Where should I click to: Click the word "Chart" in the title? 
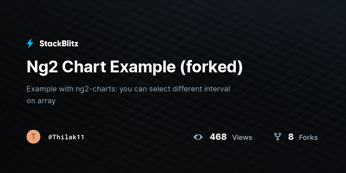[83, 67]
